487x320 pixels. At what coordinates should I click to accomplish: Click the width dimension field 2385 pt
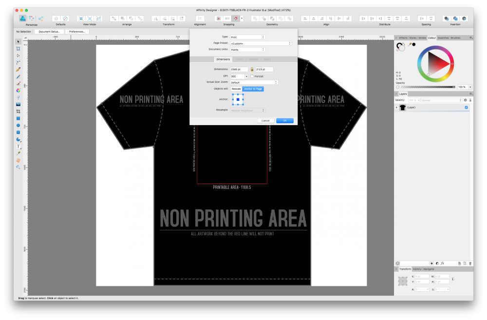[239, 69]
